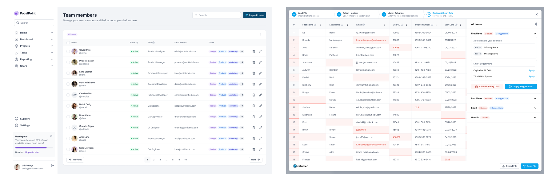Toggle the select-all checkbox in the header
This screenshot has height=181, width=556.
click(x=68, y=43)
